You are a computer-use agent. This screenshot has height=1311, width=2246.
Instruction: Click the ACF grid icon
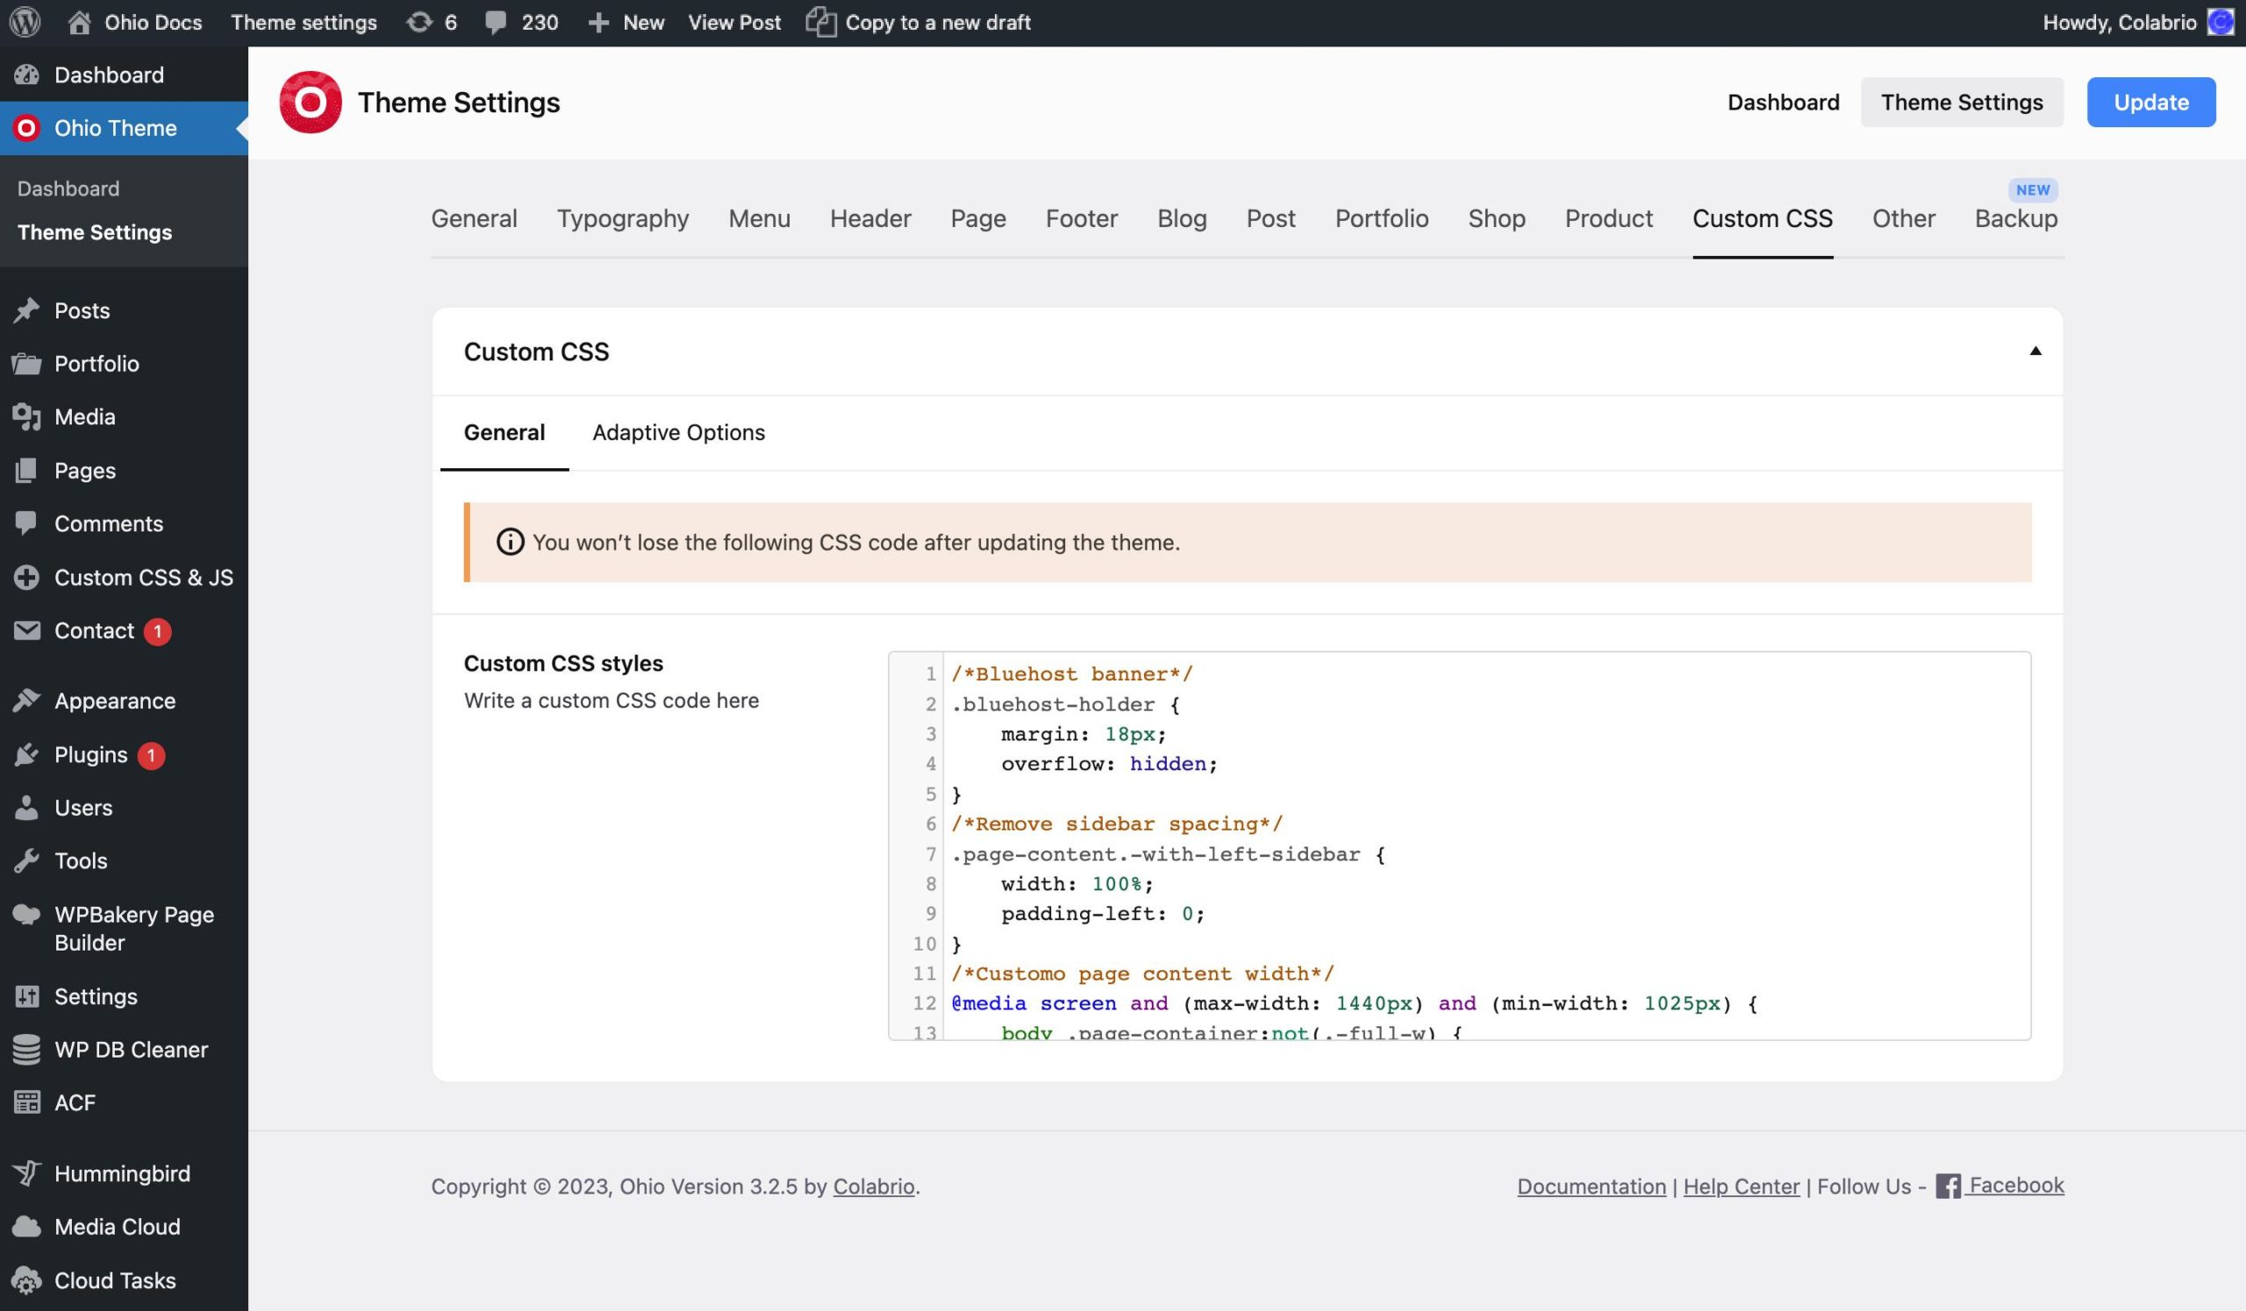pyautogui.click(x=26, y=1102)
